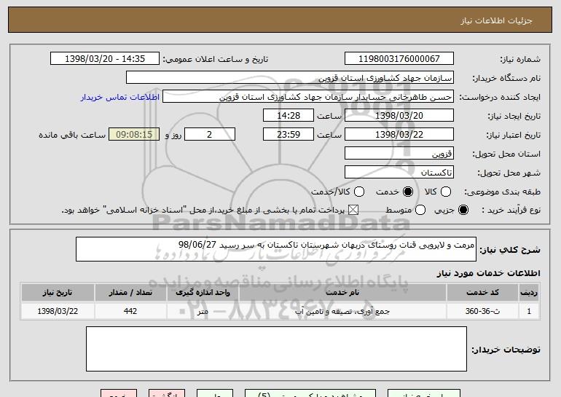Click the unit cell متر
561x397 pixels.
[203, 311]
